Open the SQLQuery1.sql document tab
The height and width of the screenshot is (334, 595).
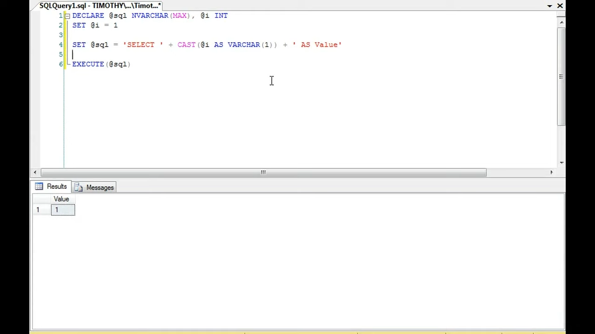(99, 6)
